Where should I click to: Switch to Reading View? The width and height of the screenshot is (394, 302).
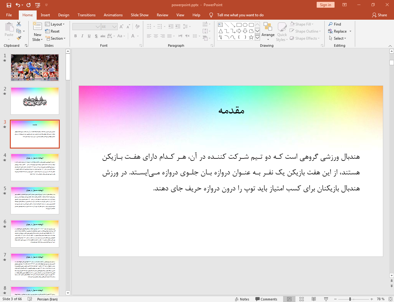(x=314, y=299)
